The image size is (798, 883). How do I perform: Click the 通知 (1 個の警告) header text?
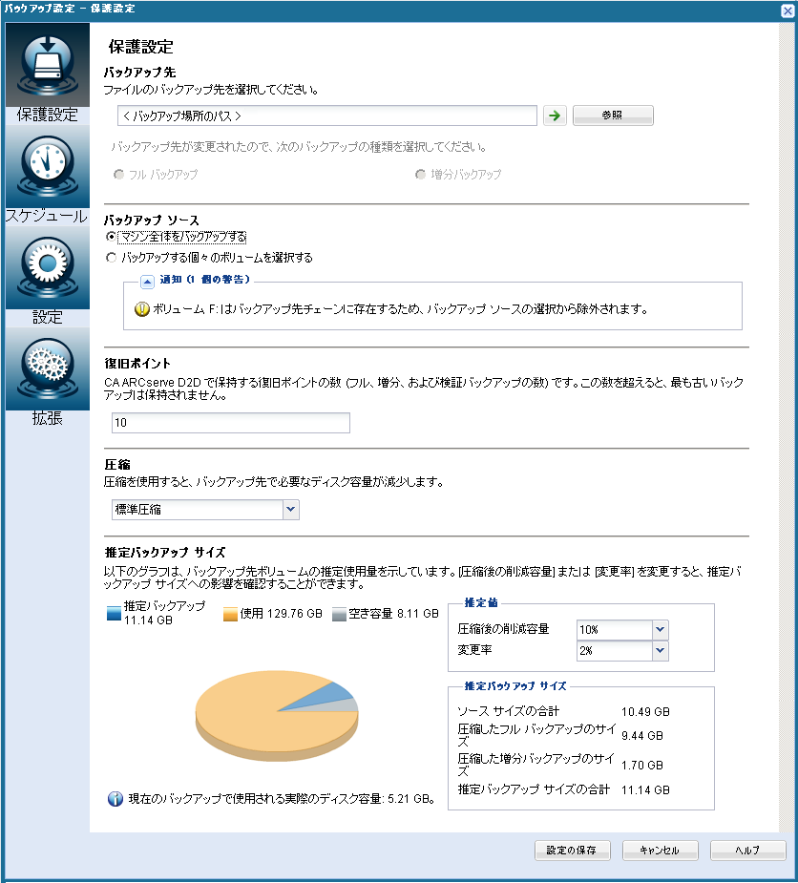pos(205,280)
